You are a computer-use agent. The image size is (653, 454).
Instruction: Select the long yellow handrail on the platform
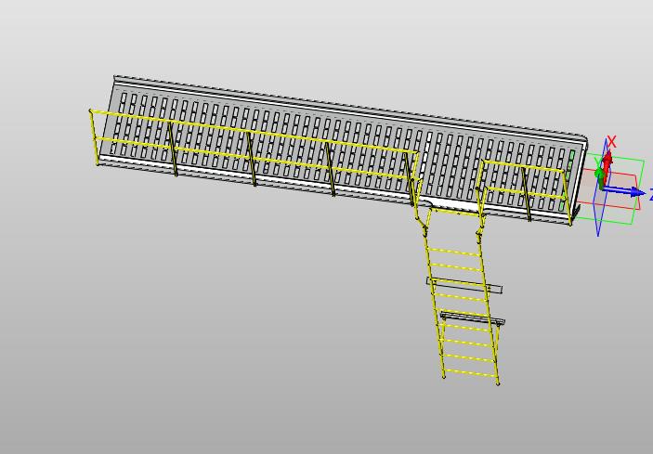coord(255,157)
